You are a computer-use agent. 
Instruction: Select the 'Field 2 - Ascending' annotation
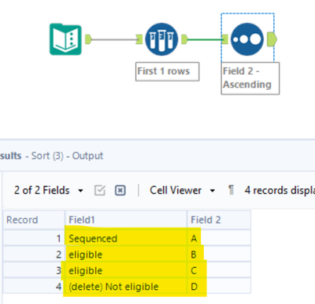[250, 78]
